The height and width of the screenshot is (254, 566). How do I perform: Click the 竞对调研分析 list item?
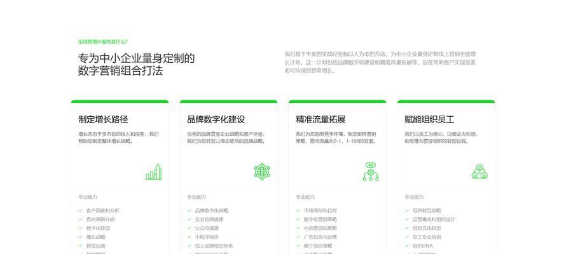100,219
